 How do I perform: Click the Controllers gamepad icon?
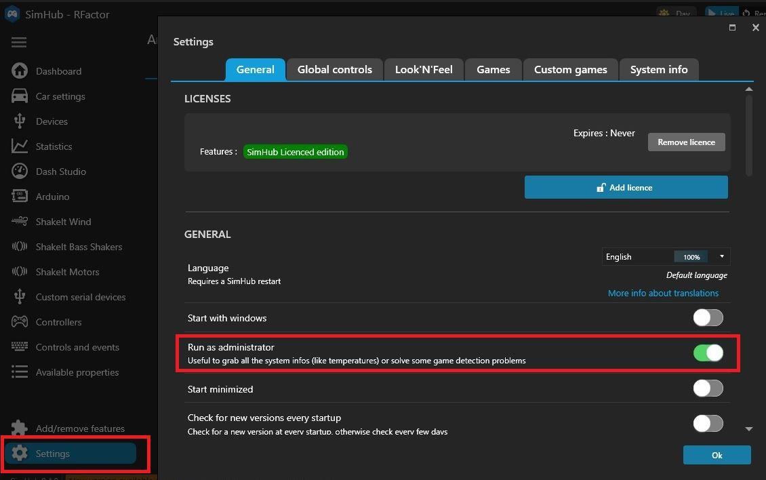(20, 321)
